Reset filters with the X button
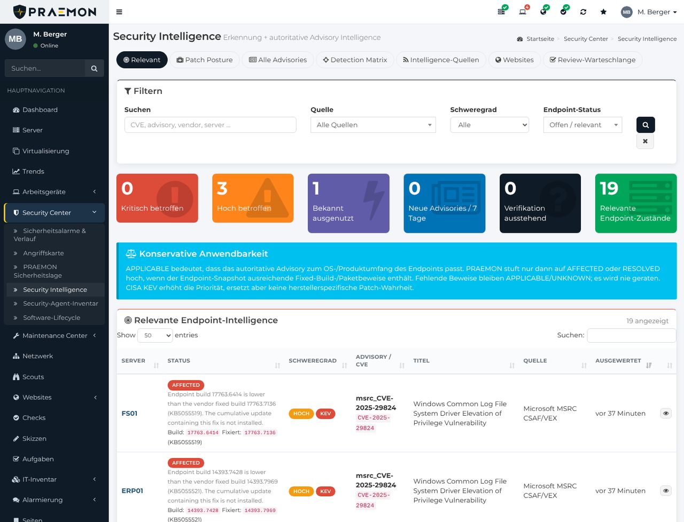The image size is (684, 522). (646, 141)
